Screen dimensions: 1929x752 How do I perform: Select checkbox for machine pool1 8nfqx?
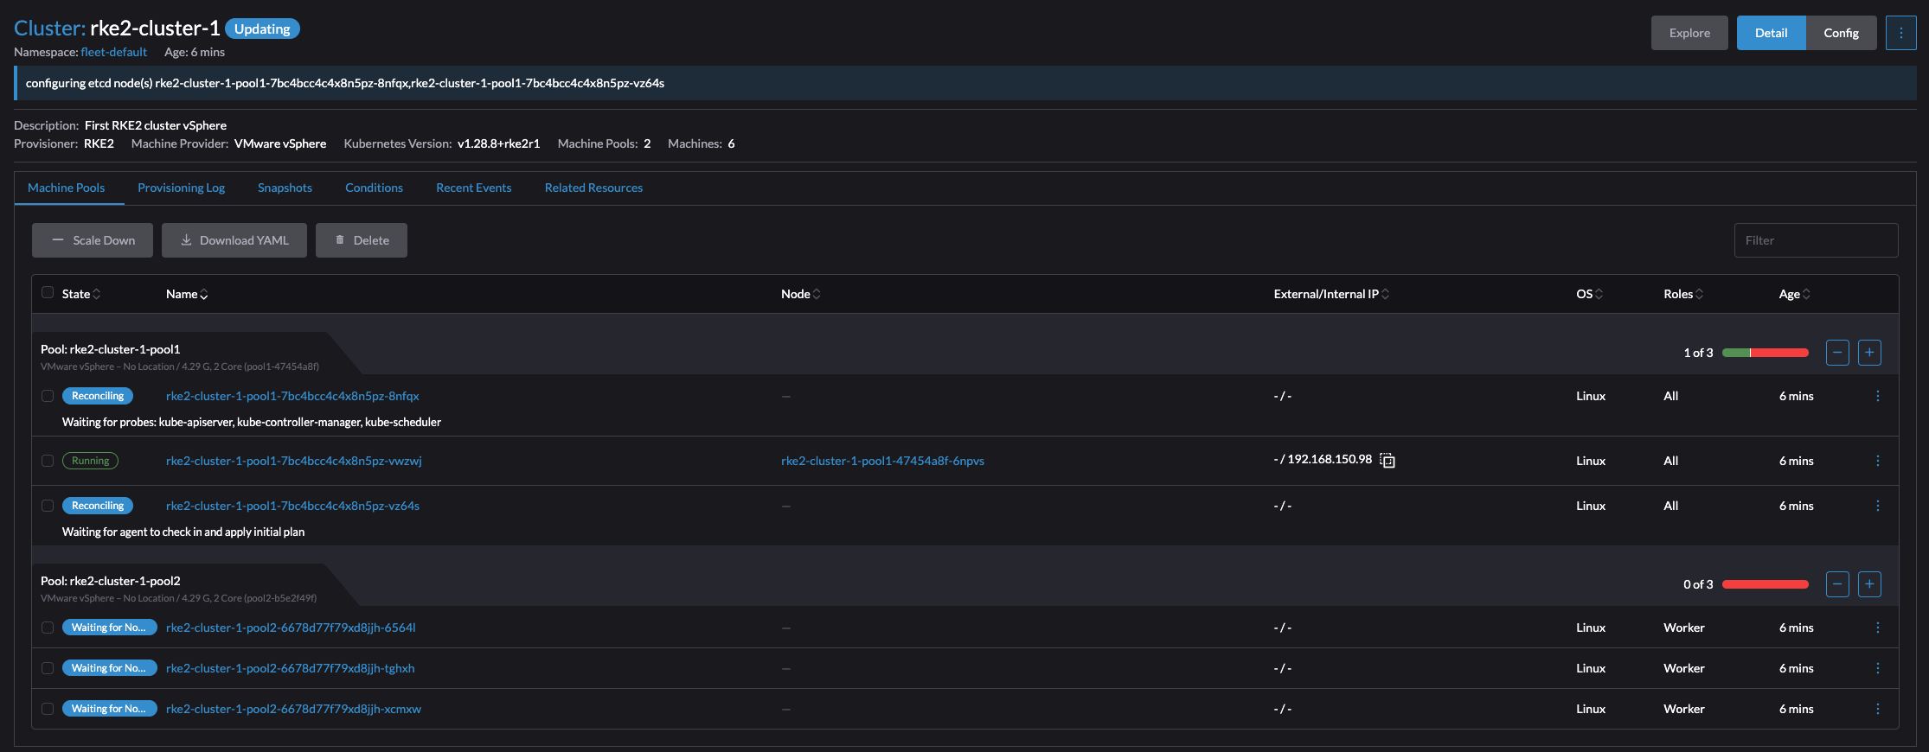[x=48, y=396]
